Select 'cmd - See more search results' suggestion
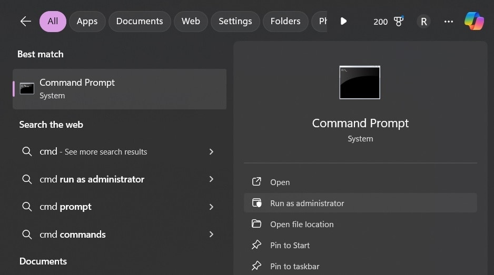This screenshot has width=494, height=275. (120, 151)
